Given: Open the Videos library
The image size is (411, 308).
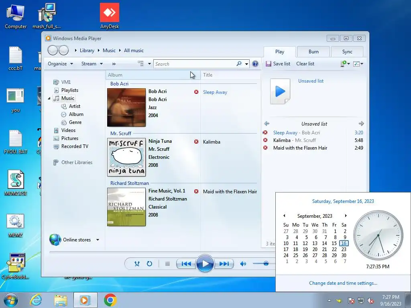Looking at the screenshot, I should pyautogui.click(x=68, y=130).
